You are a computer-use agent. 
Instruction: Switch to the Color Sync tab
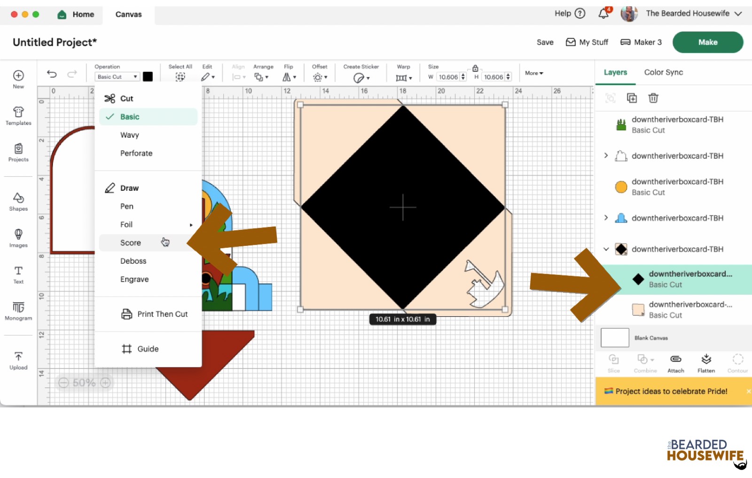click(663, 72)
